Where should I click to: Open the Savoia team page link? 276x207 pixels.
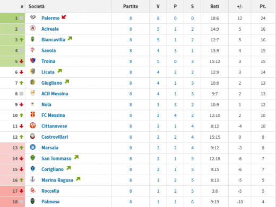pos(49,51)
